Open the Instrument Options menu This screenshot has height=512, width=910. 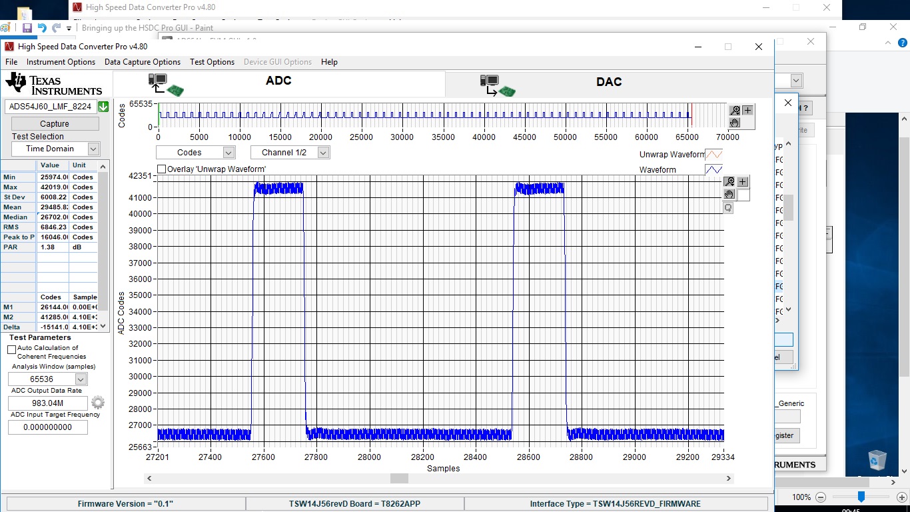(61, 62)
